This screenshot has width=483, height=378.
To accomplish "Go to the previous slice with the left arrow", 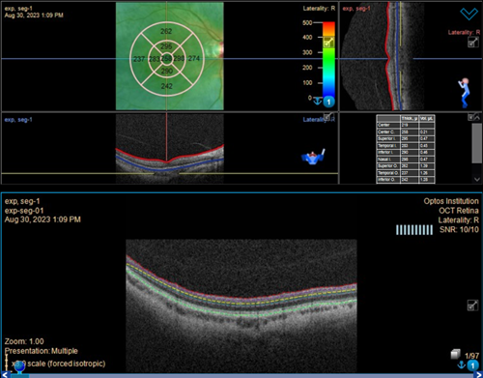I will pos(5,375).
